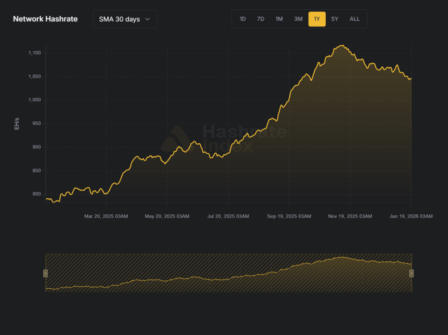Click the Mar 20, 2025 03AM axis label
Screen dimensions: 448x335
point(106,216)
